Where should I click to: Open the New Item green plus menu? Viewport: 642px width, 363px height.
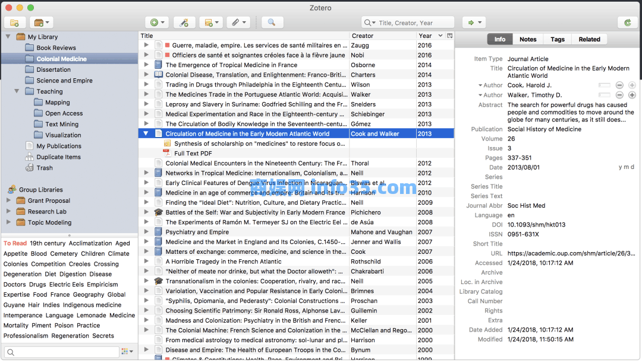(157, 23)
